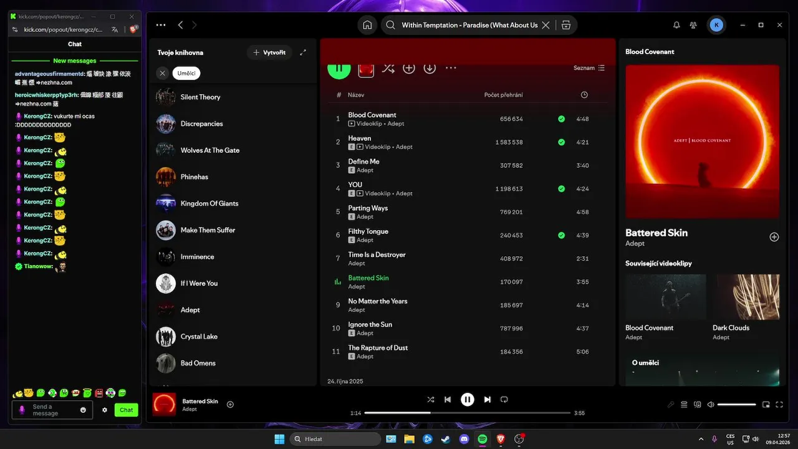The width and height of the screenshot is (798, 449).
Task: Mute with the speaker volume icon
Action: (x=711, y=405)
